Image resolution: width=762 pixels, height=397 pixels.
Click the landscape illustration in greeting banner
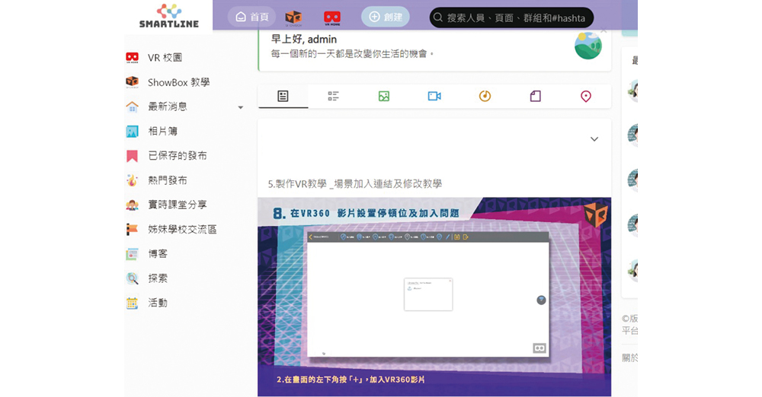point(588,46)
